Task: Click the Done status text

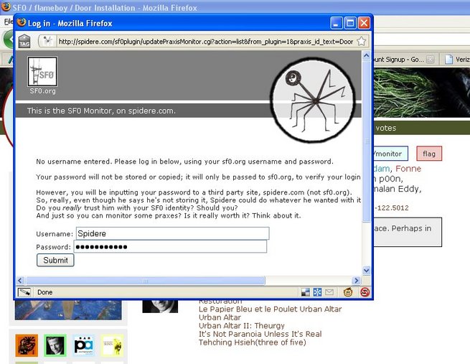Action: pos(45,292)
